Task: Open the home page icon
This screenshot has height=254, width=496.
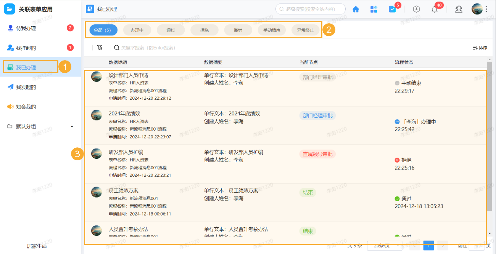Action: click(x=355, y=9)
